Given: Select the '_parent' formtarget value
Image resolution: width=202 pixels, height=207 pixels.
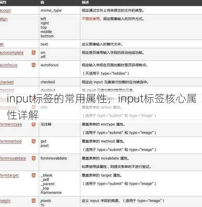Looking at the screenshot, I should click(47, 184).
